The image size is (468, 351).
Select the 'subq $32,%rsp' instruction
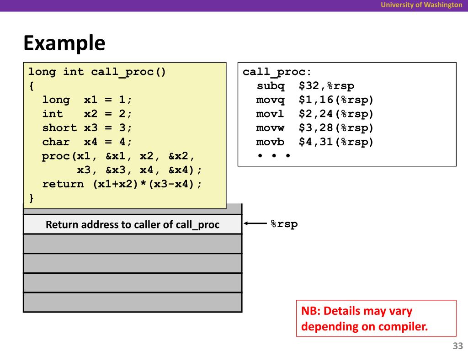[305, 86]
